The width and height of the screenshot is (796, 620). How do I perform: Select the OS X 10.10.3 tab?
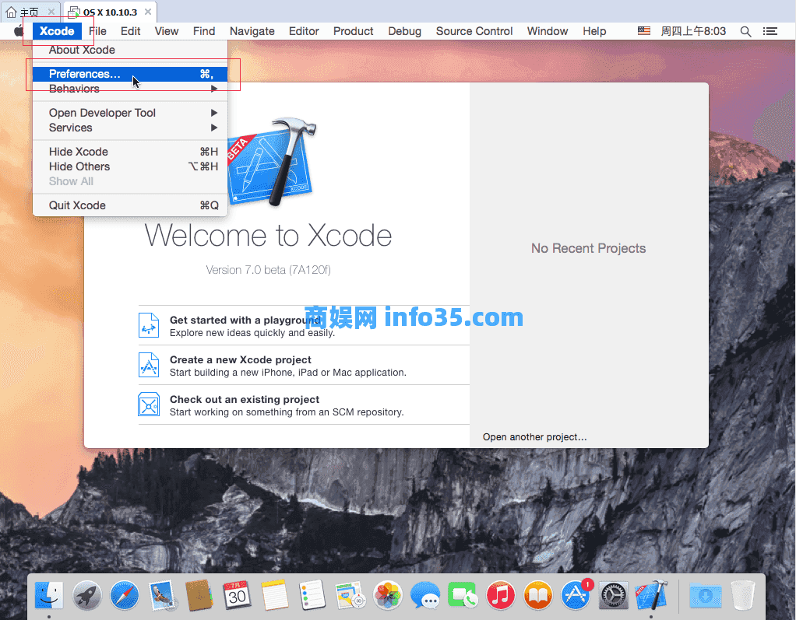[x=110, y=12]
